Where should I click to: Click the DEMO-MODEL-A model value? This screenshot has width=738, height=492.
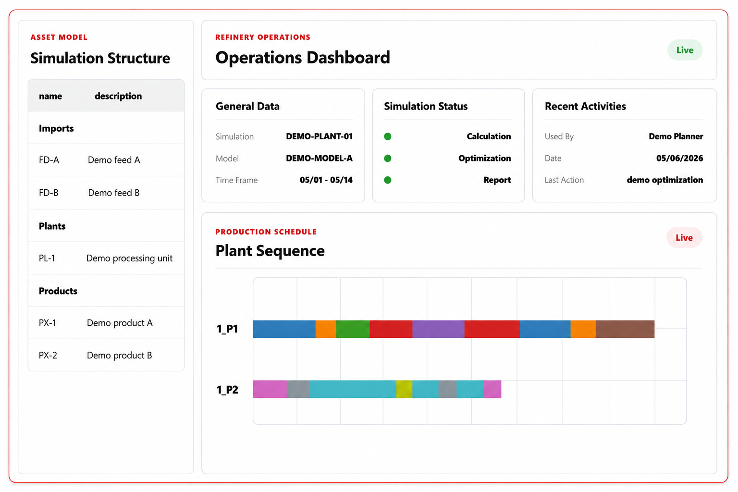click(x=319, y=158)
